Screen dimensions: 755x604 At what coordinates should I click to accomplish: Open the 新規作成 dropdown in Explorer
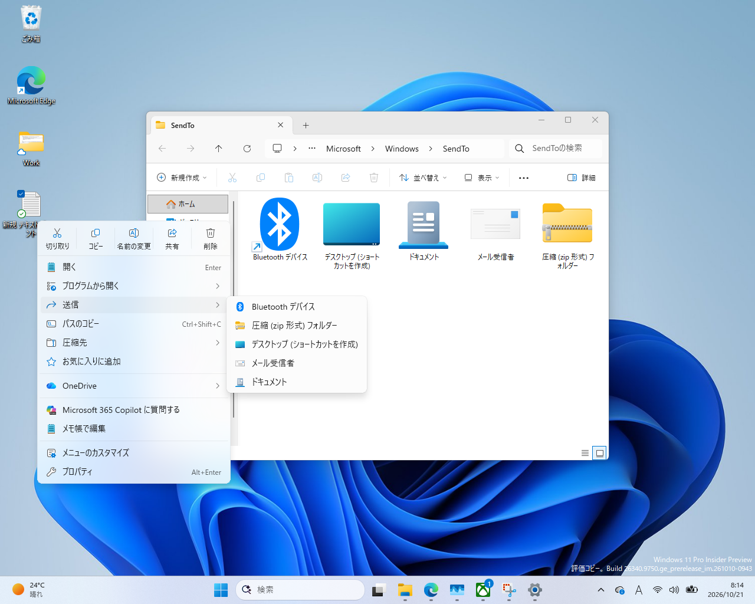click(x=182, y=178)
